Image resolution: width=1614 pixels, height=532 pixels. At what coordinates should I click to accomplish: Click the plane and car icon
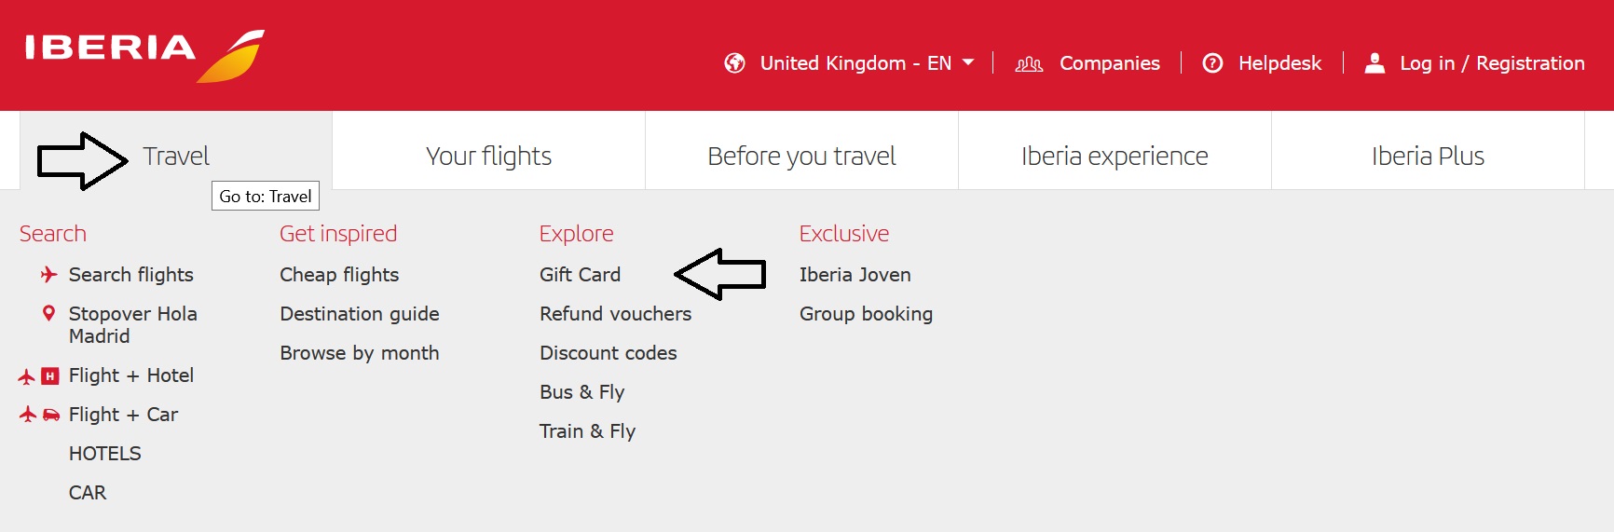point(39,415)
